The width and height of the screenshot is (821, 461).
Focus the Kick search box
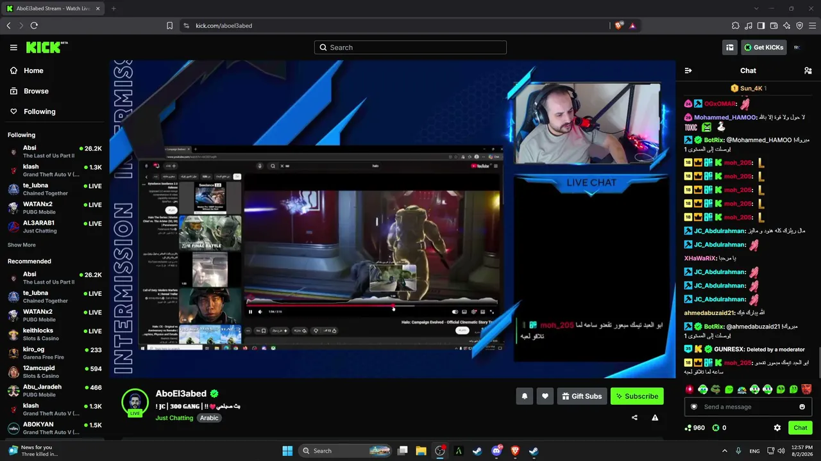410,47
